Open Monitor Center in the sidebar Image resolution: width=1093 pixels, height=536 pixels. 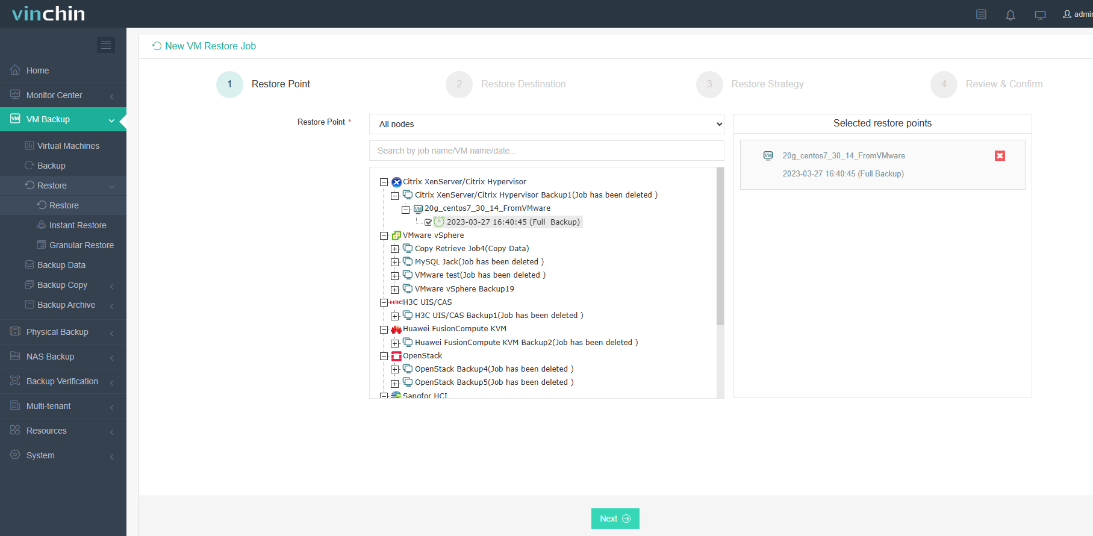coord(63,95)
